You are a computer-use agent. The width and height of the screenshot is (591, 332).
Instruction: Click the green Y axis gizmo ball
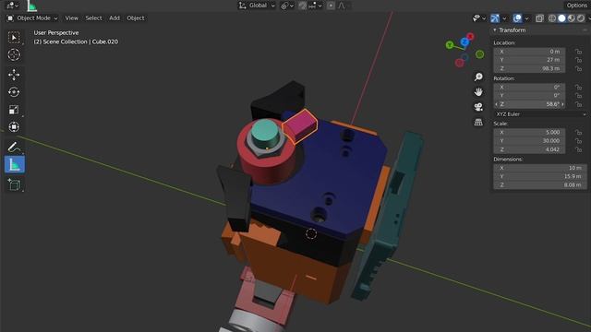pos(450,45)
